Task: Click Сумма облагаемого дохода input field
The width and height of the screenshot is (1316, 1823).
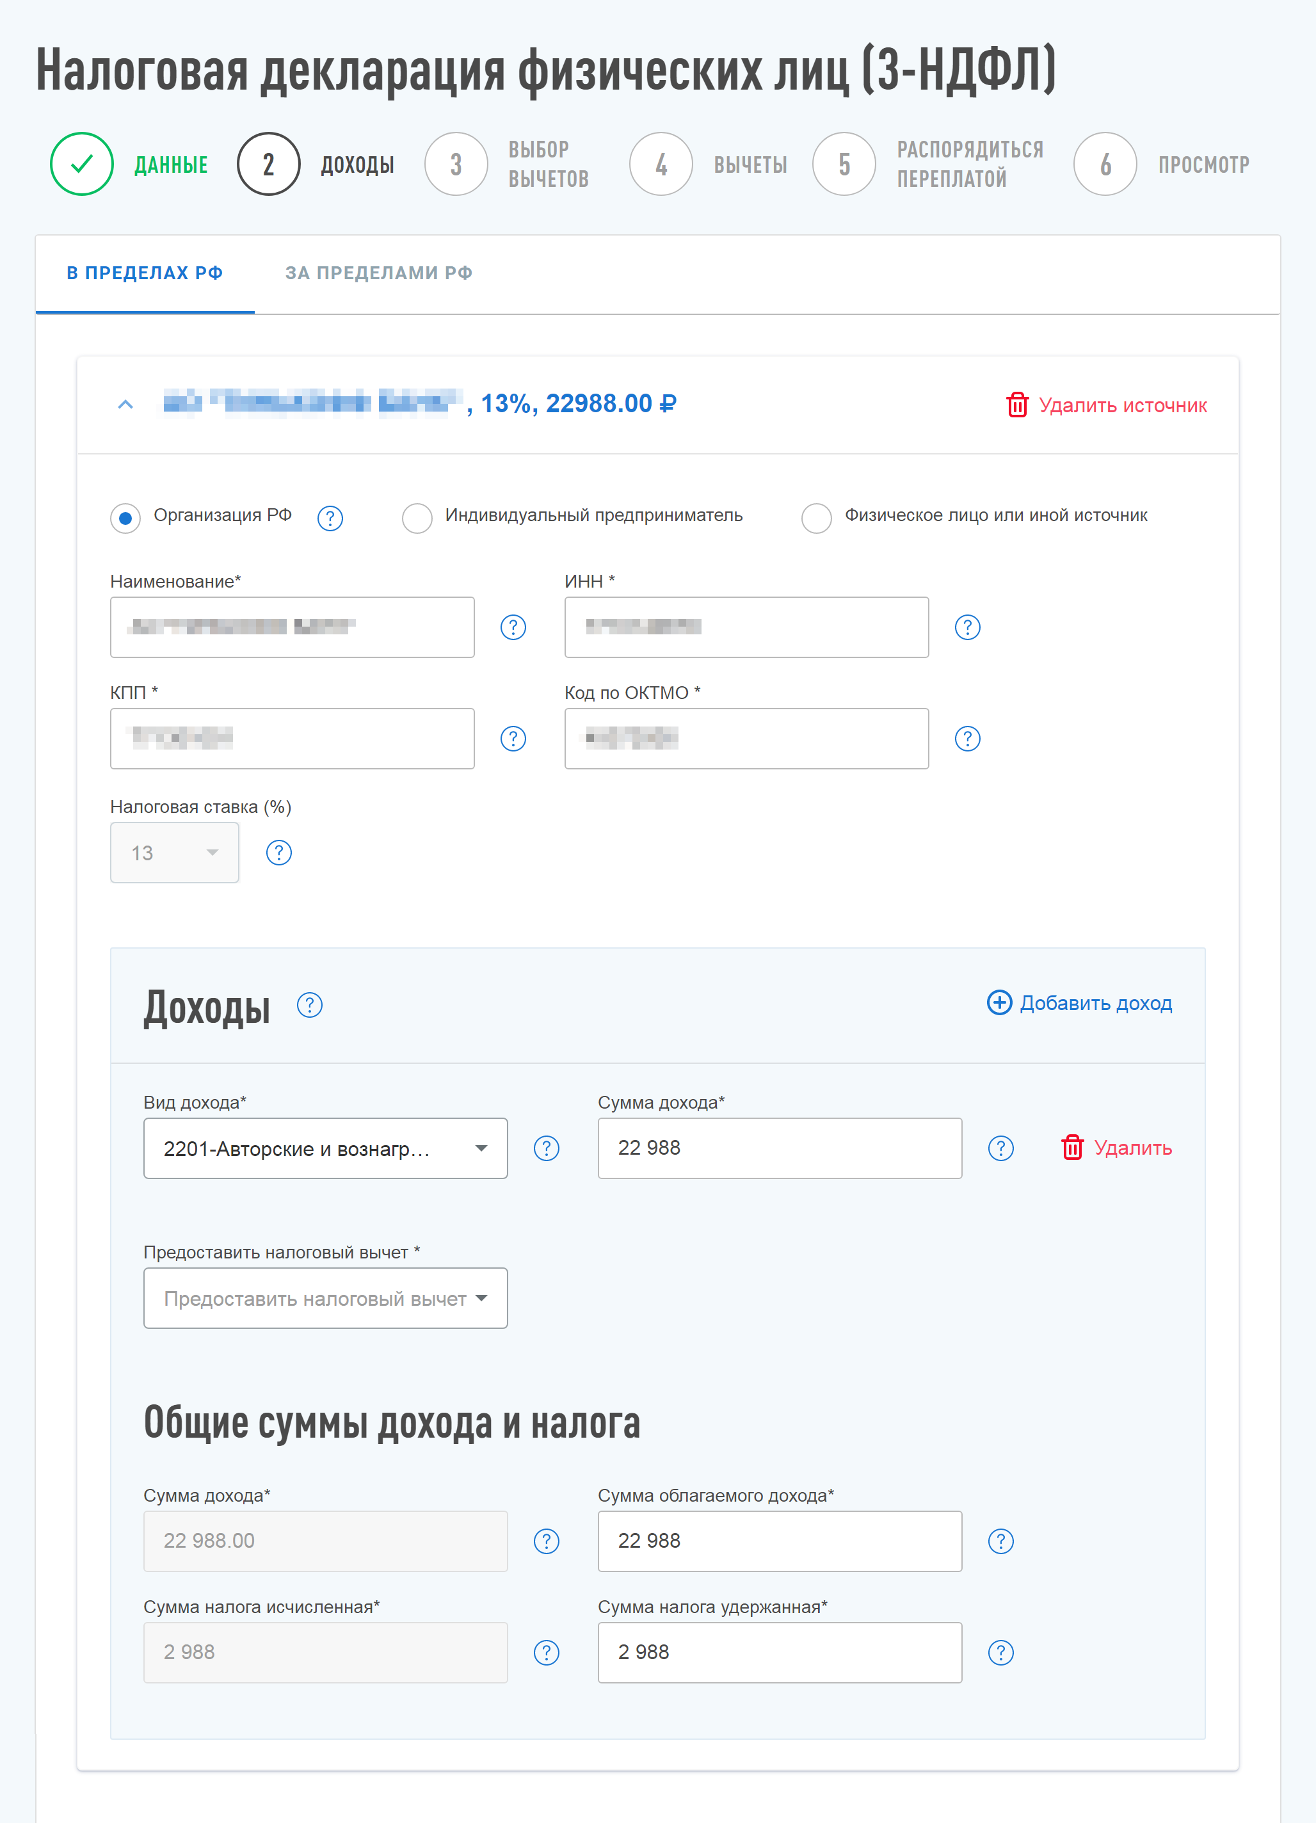Action: point(780,1541)
